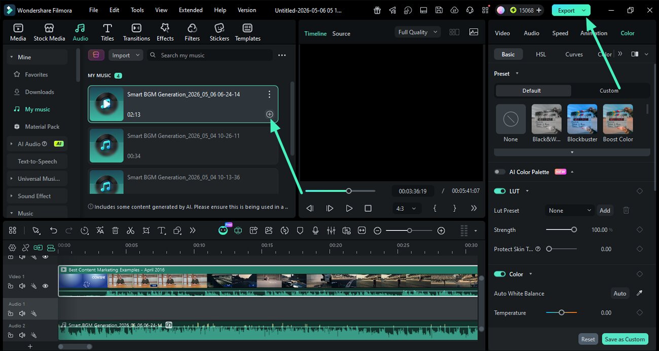Open the Stock Media library

49,32
